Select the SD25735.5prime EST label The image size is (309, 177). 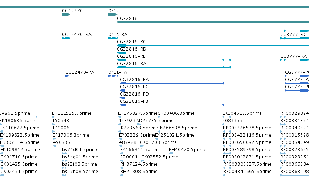(x=155, y=121)
